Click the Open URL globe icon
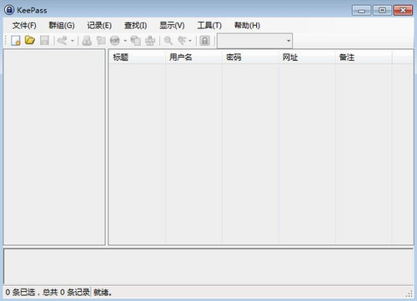 [115, 41]
